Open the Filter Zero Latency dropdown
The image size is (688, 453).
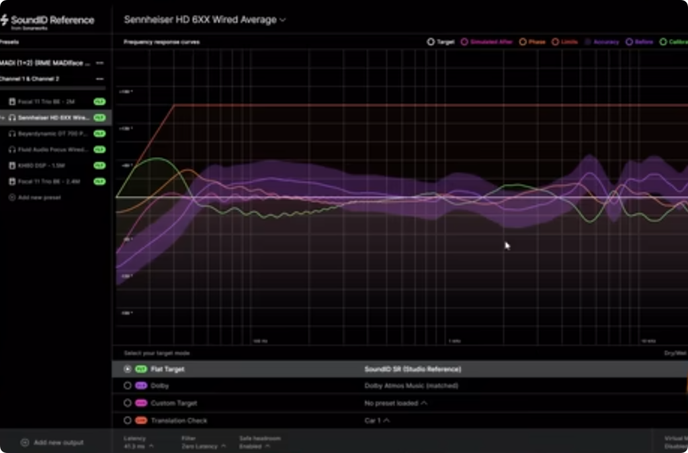point(204,446)
